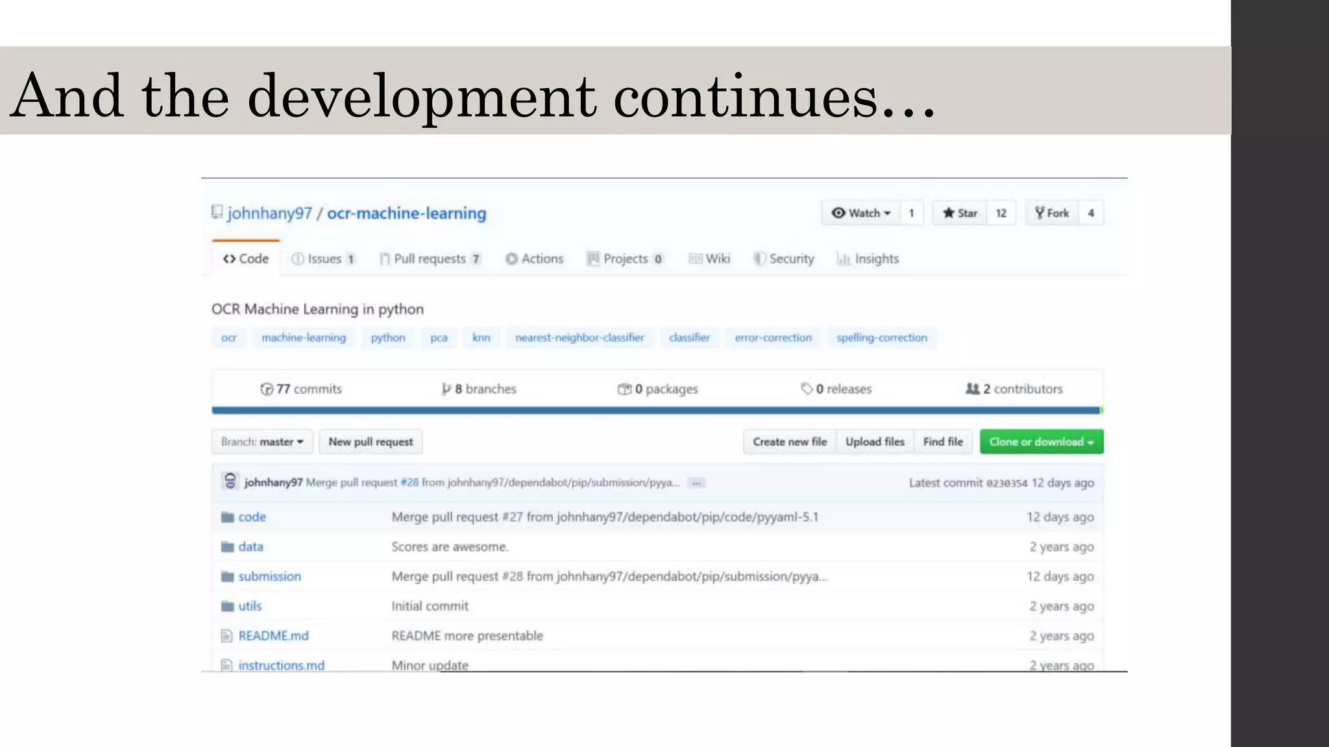Click the code folder icon
The width and height of the screenshot is (1329, 747).
pyautogui.click(x=227, y=517)
